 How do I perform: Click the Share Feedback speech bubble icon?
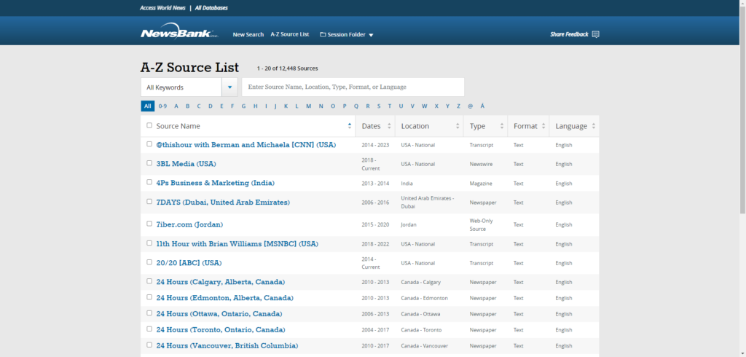595,34
